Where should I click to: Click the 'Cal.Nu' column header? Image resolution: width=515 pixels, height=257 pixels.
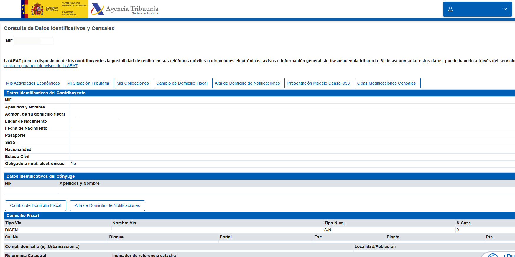[12, 237]
